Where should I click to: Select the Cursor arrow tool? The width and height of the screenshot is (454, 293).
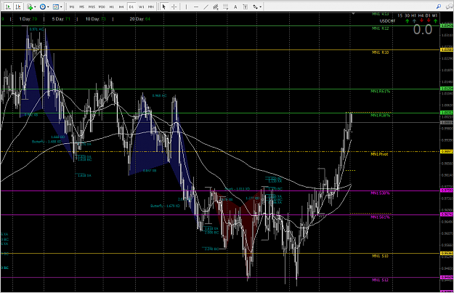[x=164, y=7]
